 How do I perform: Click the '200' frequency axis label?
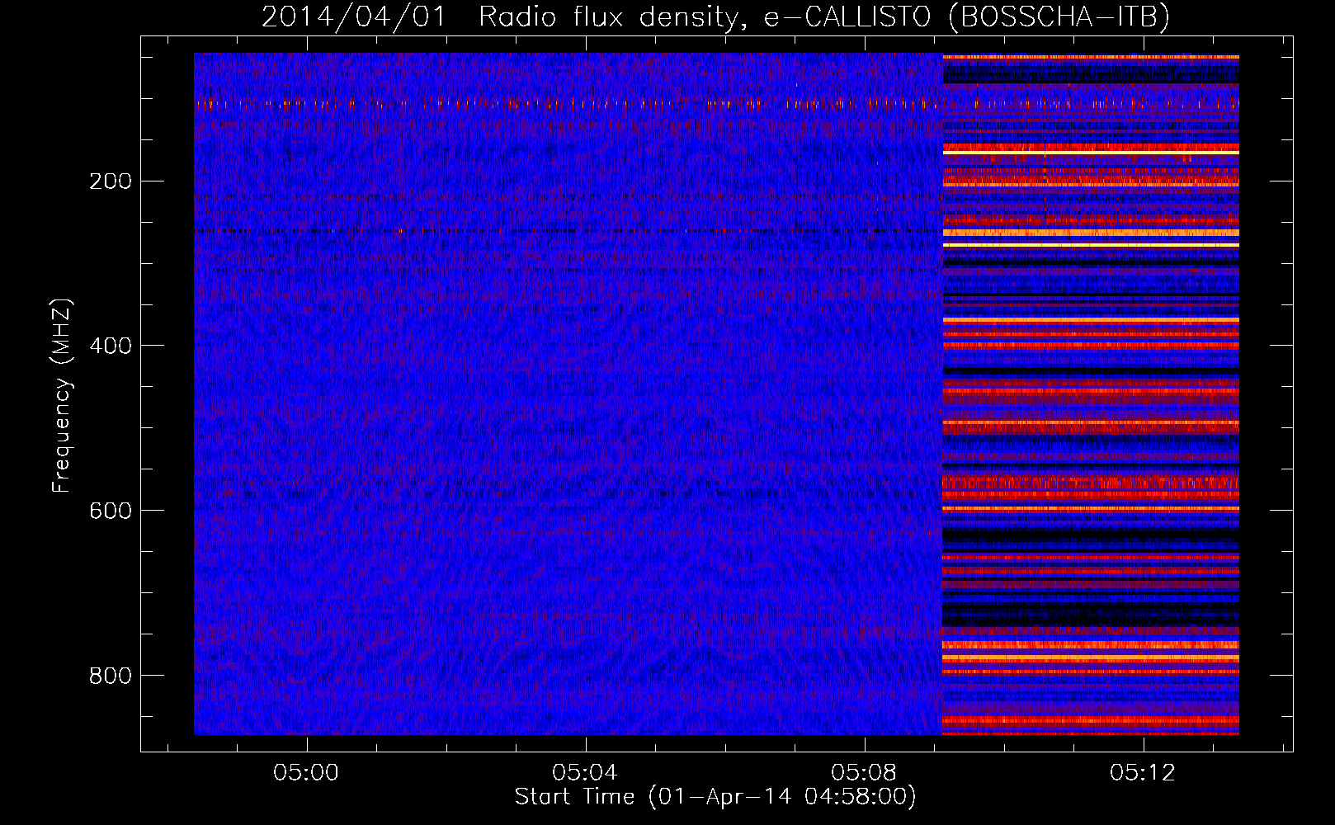[110, 181]
